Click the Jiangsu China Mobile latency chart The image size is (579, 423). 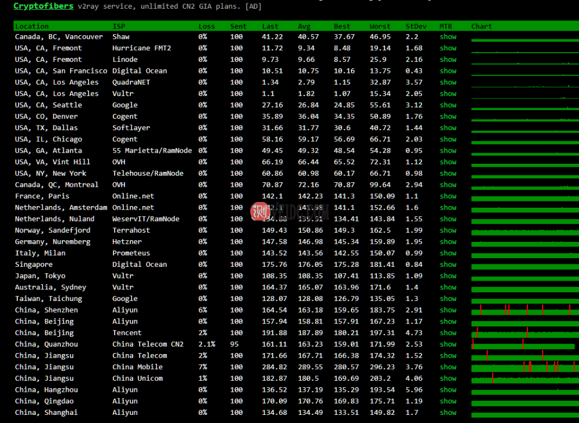(x=524, y=367)
